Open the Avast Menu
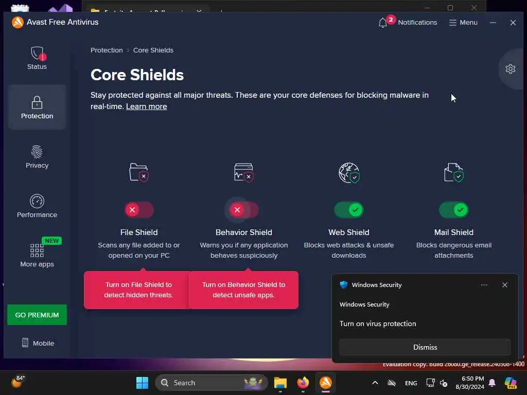 463,22
